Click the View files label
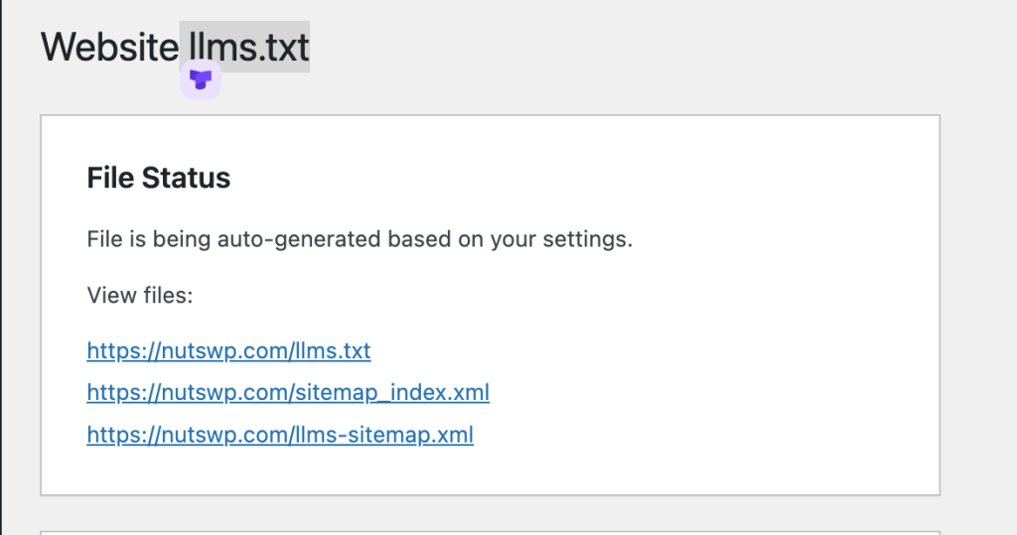The image size is (1017, 535). click(x=140, y=296)
